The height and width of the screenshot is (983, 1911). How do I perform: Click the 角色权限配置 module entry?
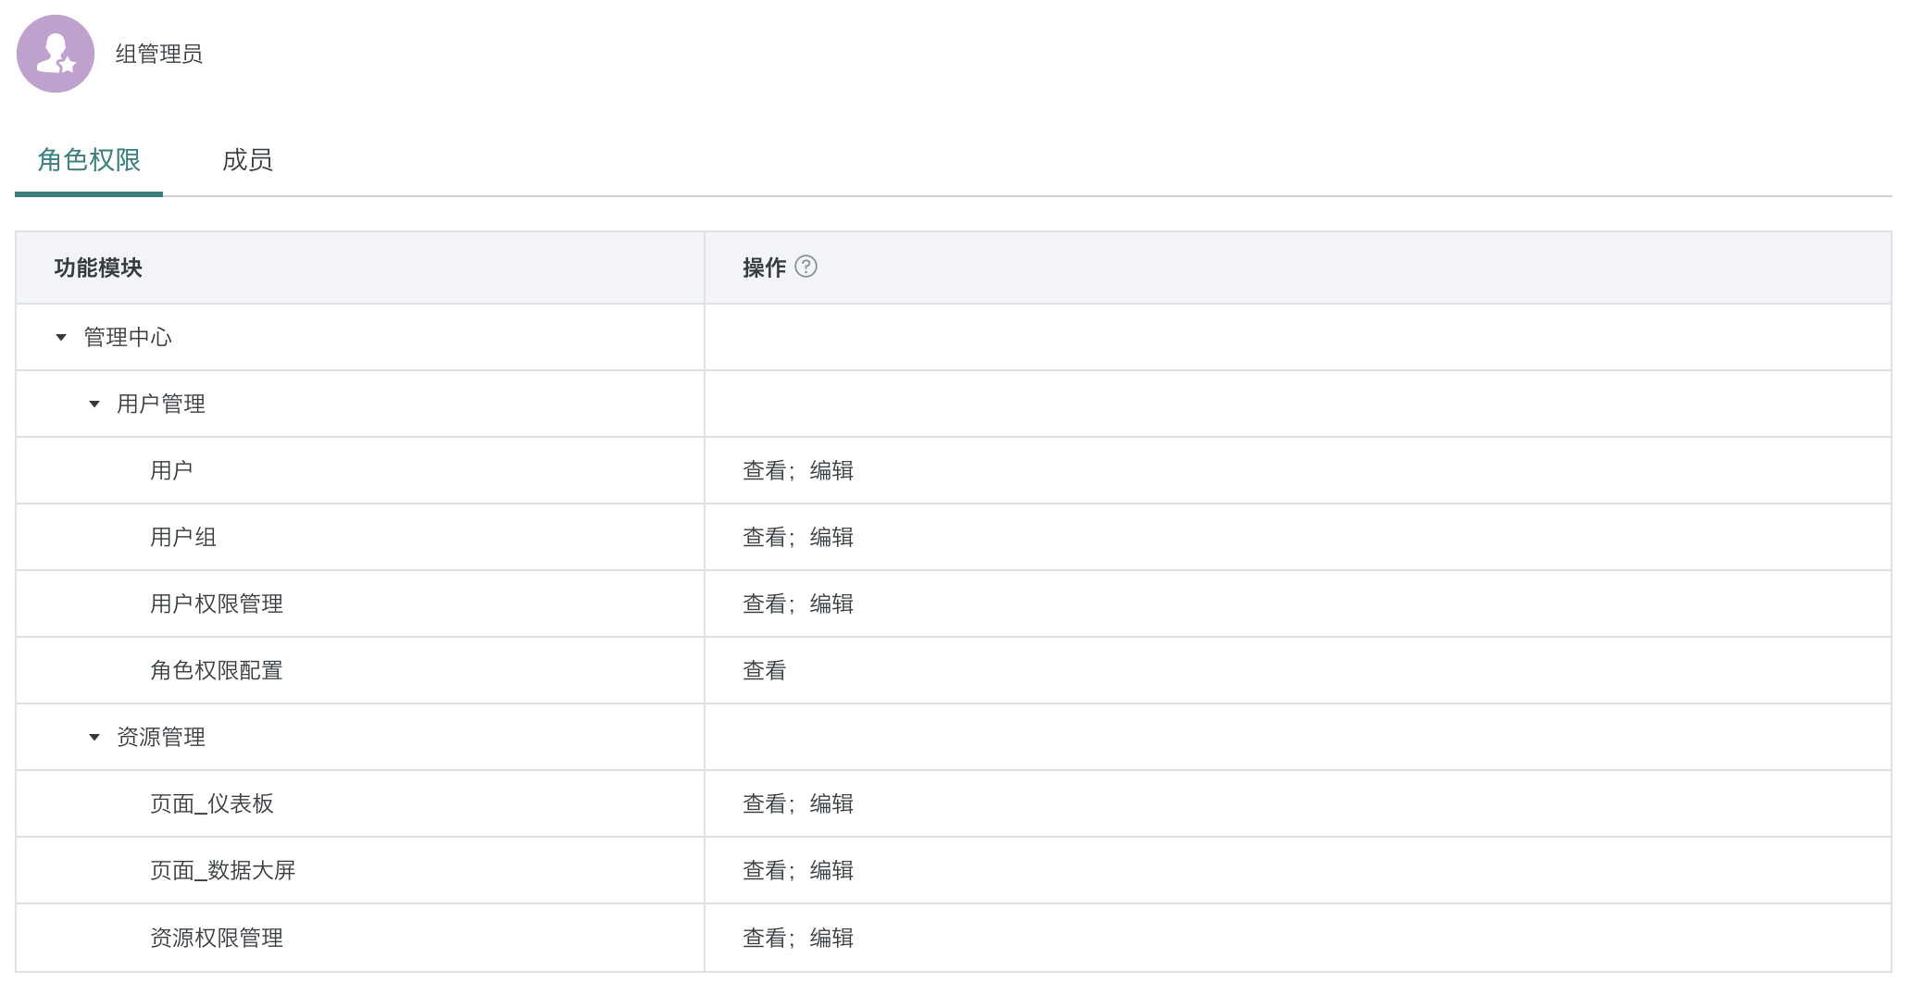click(x=217, y=671)
